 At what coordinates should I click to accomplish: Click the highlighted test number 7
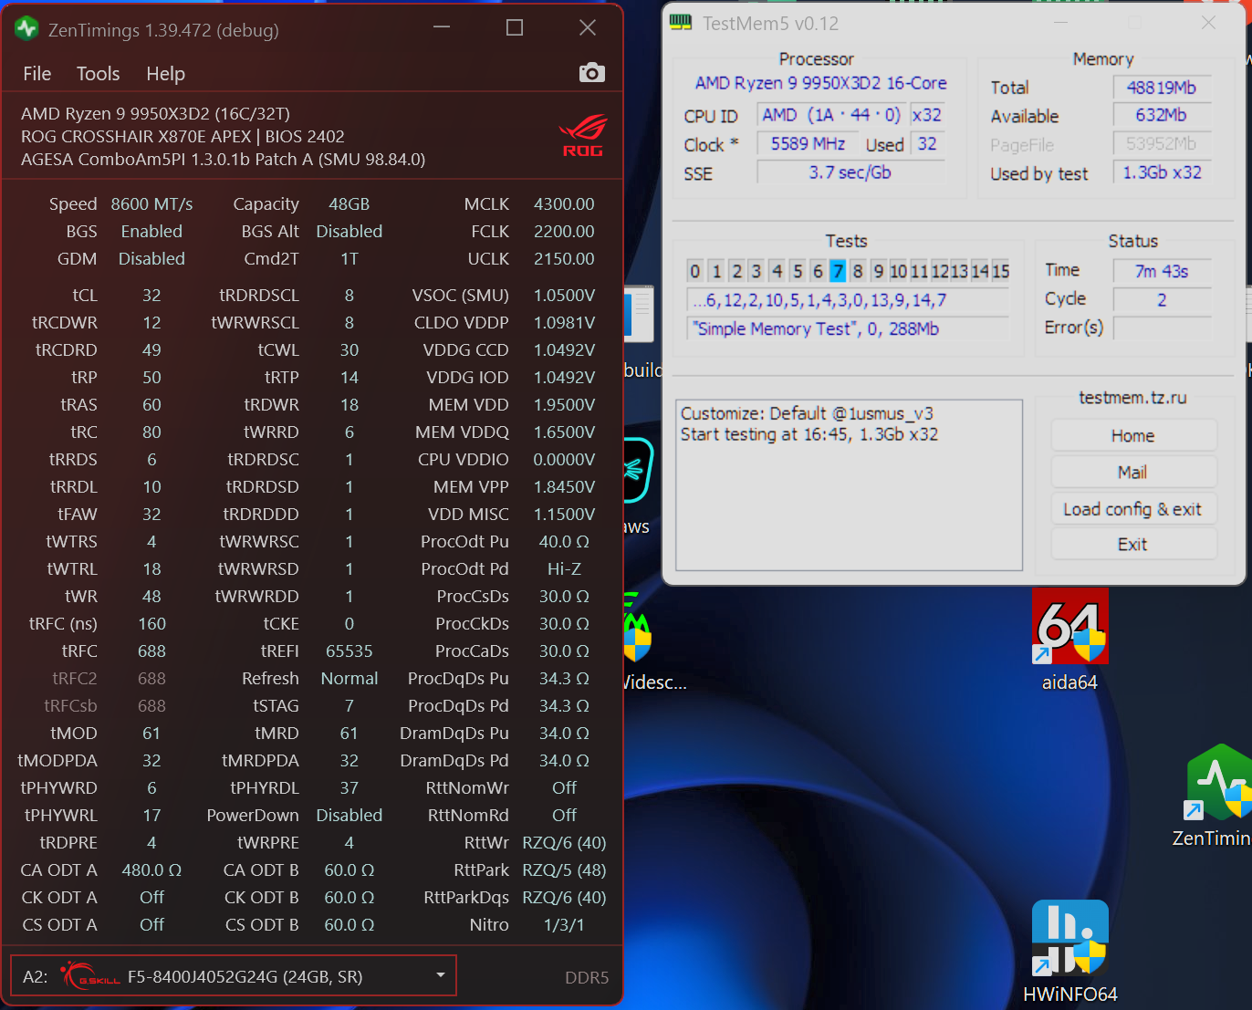(837, 271)
